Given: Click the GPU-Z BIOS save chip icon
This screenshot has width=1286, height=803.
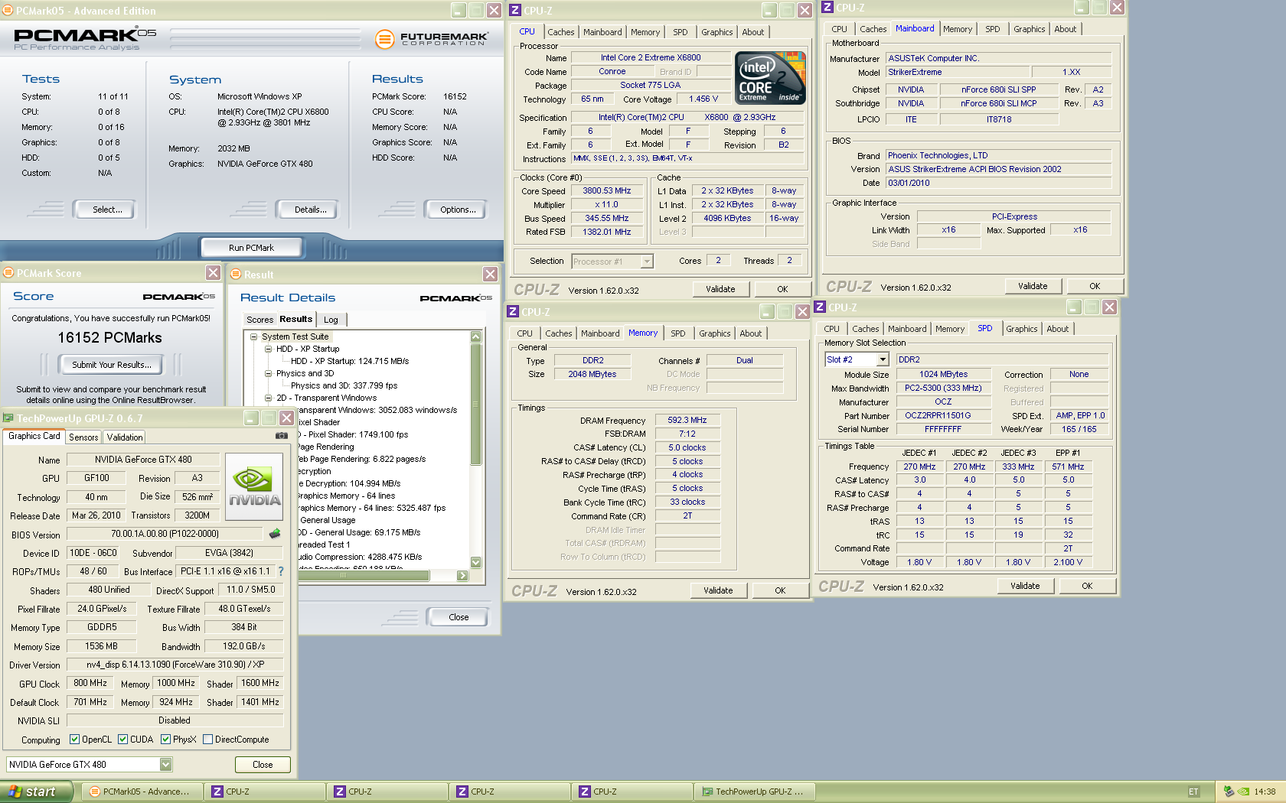Looking at the screenshot, I should [275, 534].
